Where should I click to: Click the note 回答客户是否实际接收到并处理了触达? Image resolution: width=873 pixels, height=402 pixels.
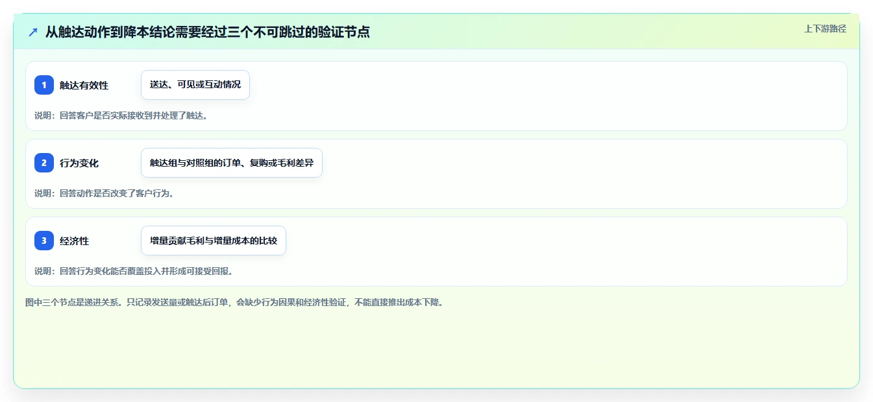(121, 115)
